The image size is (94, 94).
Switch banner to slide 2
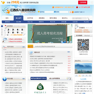[x=65, y=42]
